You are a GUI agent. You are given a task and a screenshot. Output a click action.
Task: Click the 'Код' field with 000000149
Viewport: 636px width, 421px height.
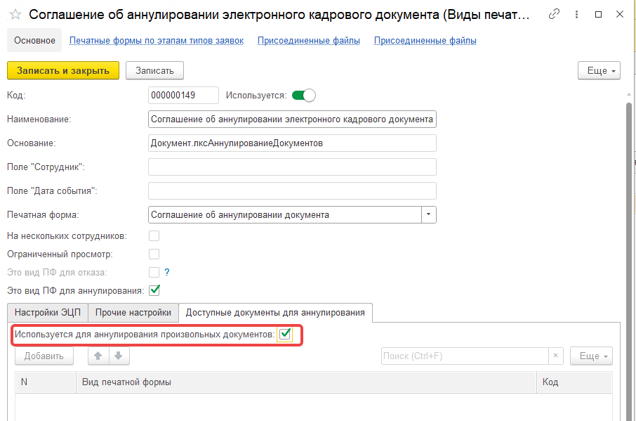click(183, 96)
